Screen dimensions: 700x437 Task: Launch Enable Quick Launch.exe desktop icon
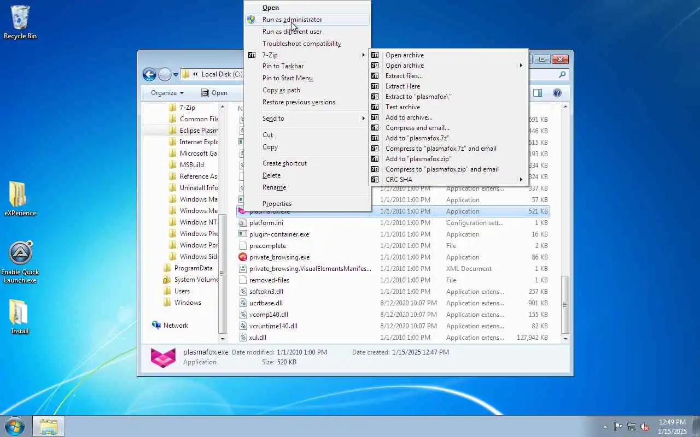20,262
